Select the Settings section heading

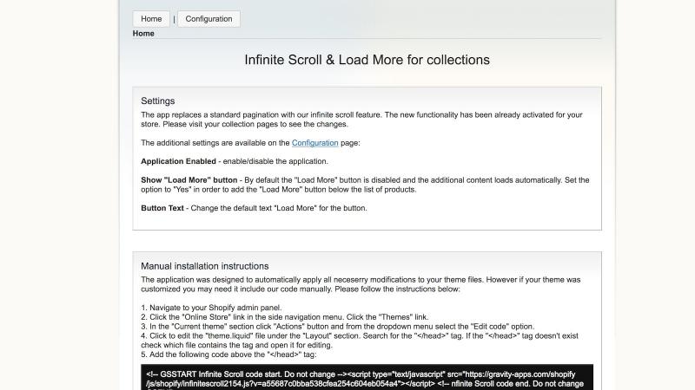click(x=158, y=101)
